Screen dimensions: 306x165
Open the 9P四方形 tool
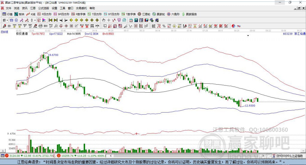pos(62,14)
